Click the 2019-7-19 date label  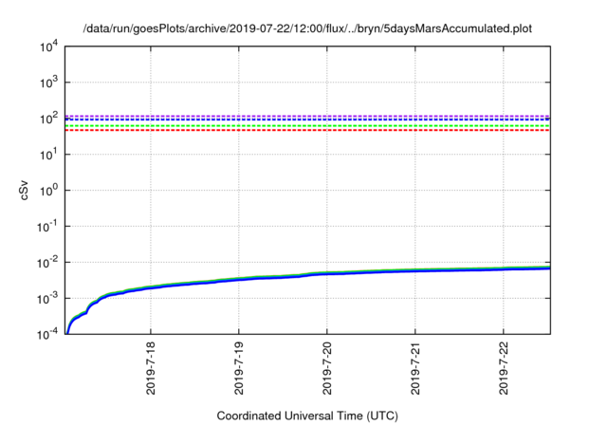238,368
